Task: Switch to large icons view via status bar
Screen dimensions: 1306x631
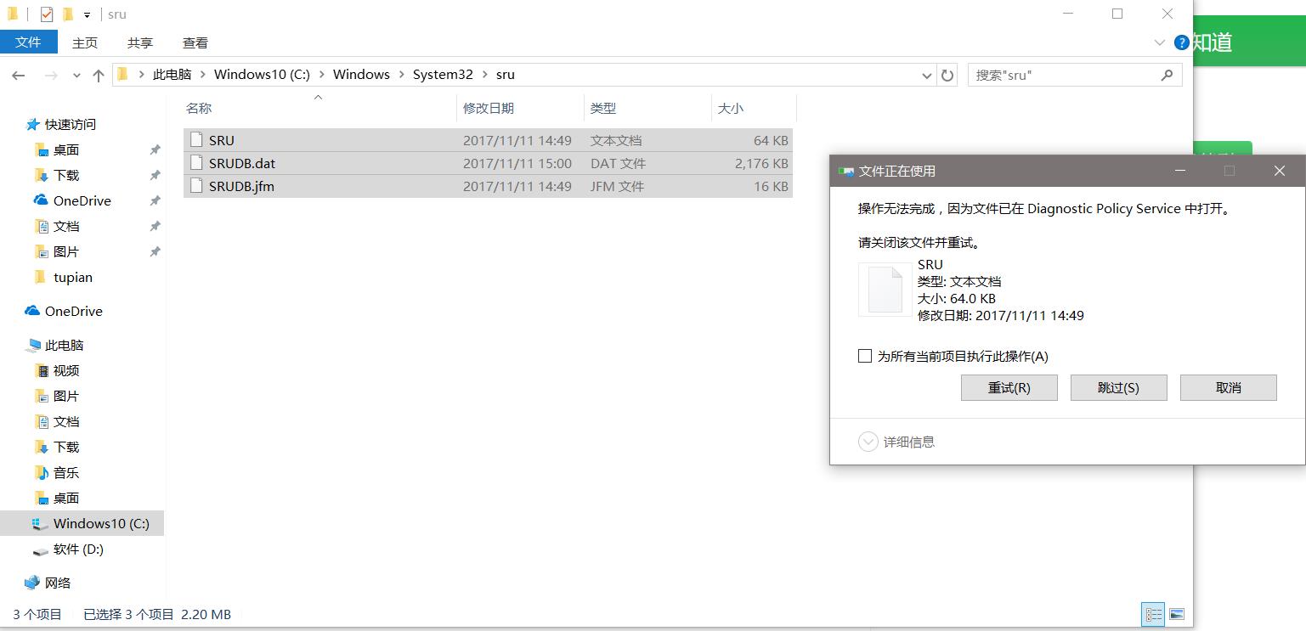Action: [1177, 613]
